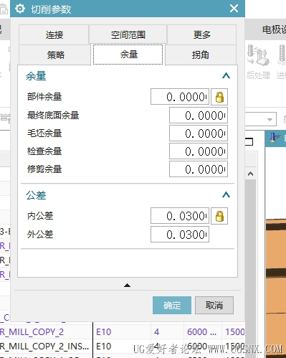Click the small black triangle above 确定
Viewport: 286px width, 358px height.
click(127, 285)
